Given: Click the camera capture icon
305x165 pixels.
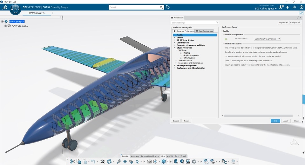Looking at the screenshot, I should [149, 161].
